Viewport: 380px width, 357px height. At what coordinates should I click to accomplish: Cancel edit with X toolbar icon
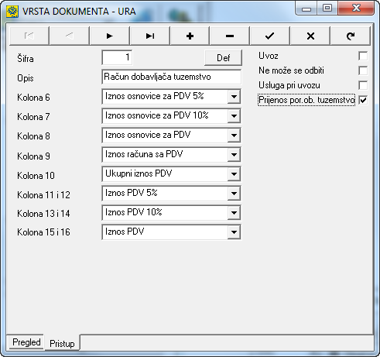coord(310,36)
